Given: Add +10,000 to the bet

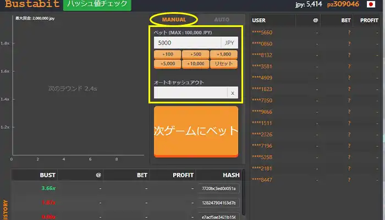Looking at the screenshot, I should click(x=196, y=64).
